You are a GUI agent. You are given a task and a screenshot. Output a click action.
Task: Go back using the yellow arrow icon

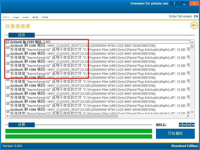pos(194,25)
